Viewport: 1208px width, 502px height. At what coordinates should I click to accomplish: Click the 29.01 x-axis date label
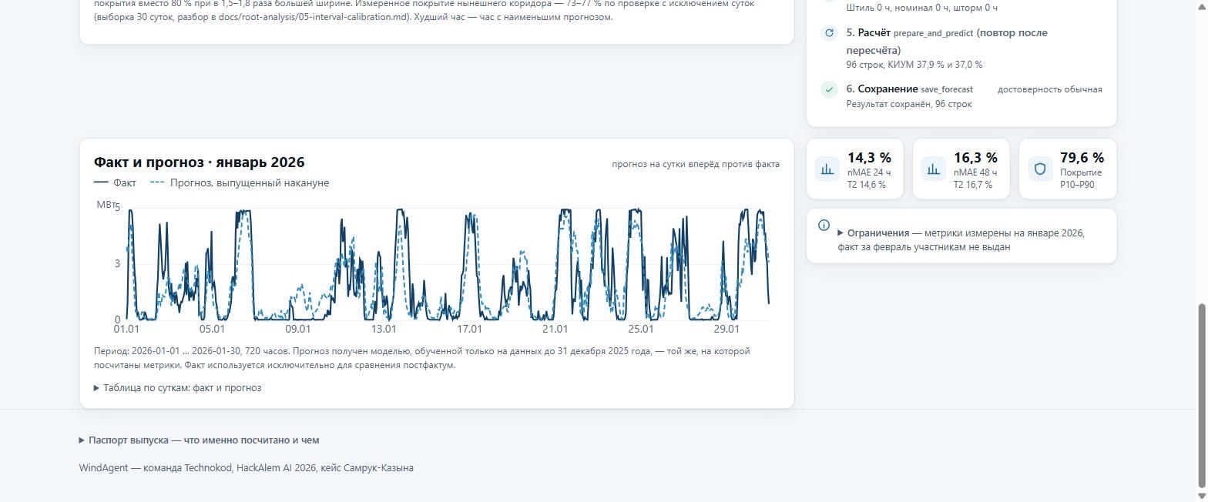pos(726,330)
